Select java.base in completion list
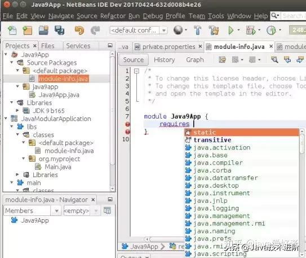Viewport: 306px width, 258px height. tap(242, 155)
